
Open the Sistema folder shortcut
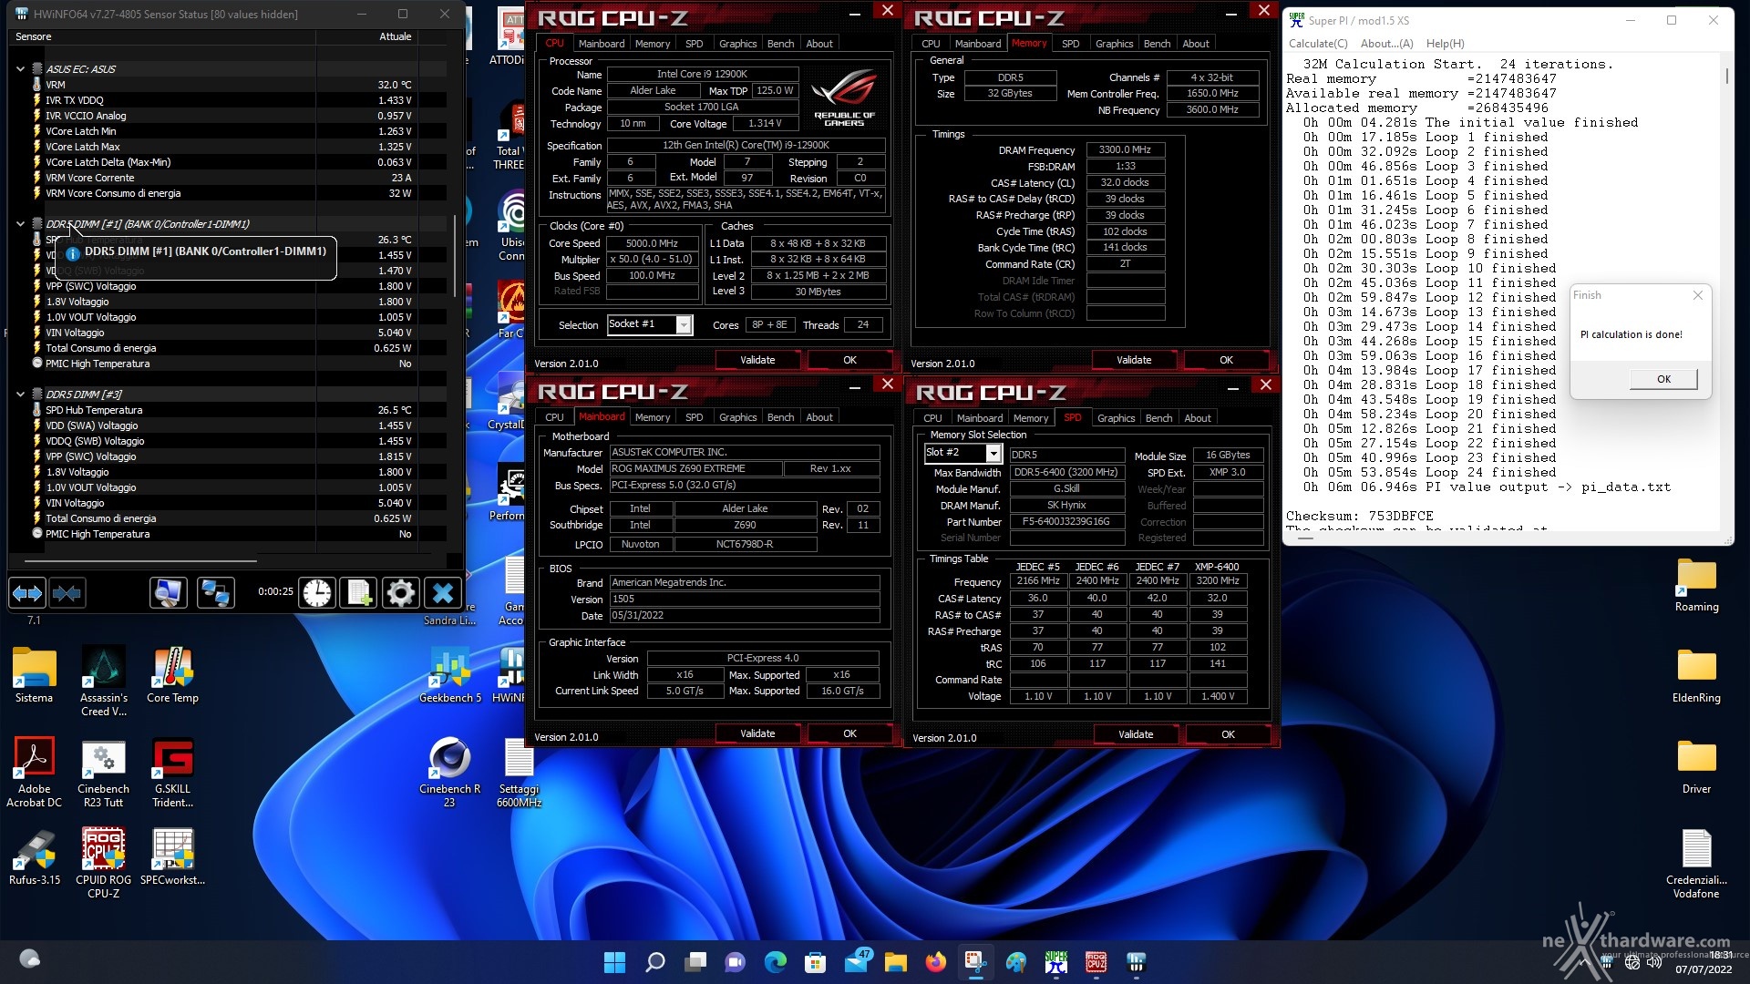point(34,676)
